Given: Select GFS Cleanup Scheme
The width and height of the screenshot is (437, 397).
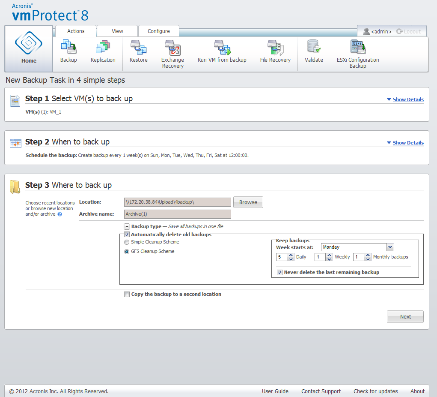Looking at the screenshot, I should (x=127, y=252).
